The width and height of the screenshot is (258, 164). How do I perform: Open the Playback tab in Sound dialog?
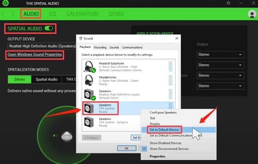point(85,47)
